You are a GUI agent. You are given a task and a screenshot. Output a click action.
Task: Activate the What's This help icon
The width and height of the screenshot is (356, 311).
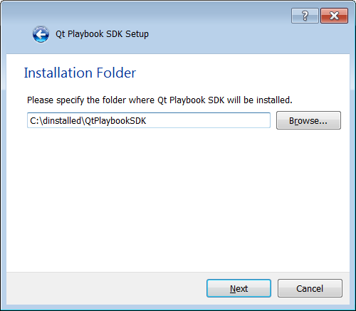305,16
